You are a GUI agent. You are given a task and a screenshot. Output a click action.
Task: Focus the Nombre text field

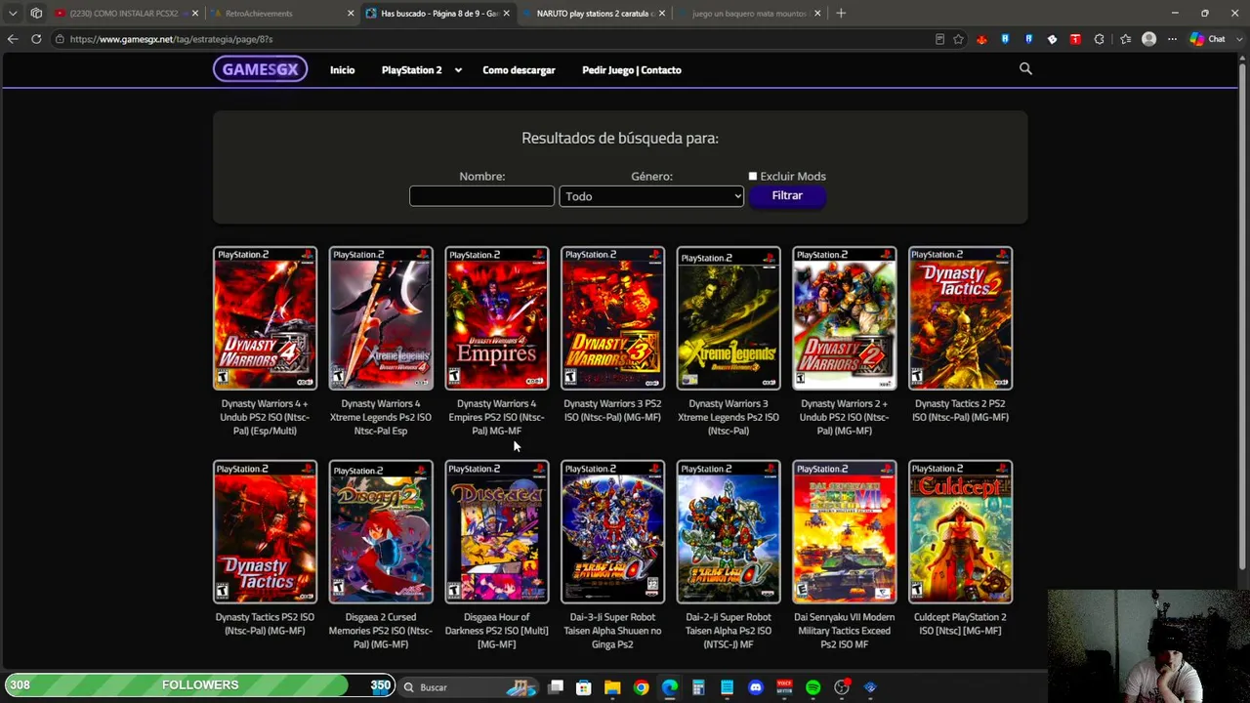(481, 196)
